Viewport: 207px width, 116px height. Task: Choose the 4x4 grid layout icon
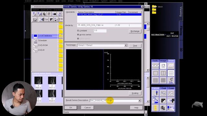click(163, 80)
